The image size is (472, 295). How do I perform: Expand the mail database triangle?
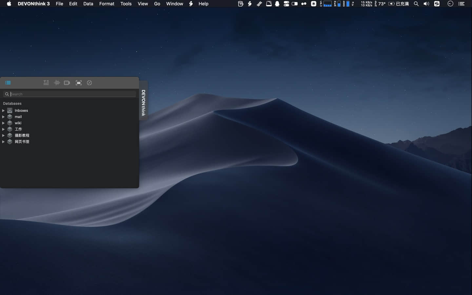pyautogui.click(x=3, y=117)
